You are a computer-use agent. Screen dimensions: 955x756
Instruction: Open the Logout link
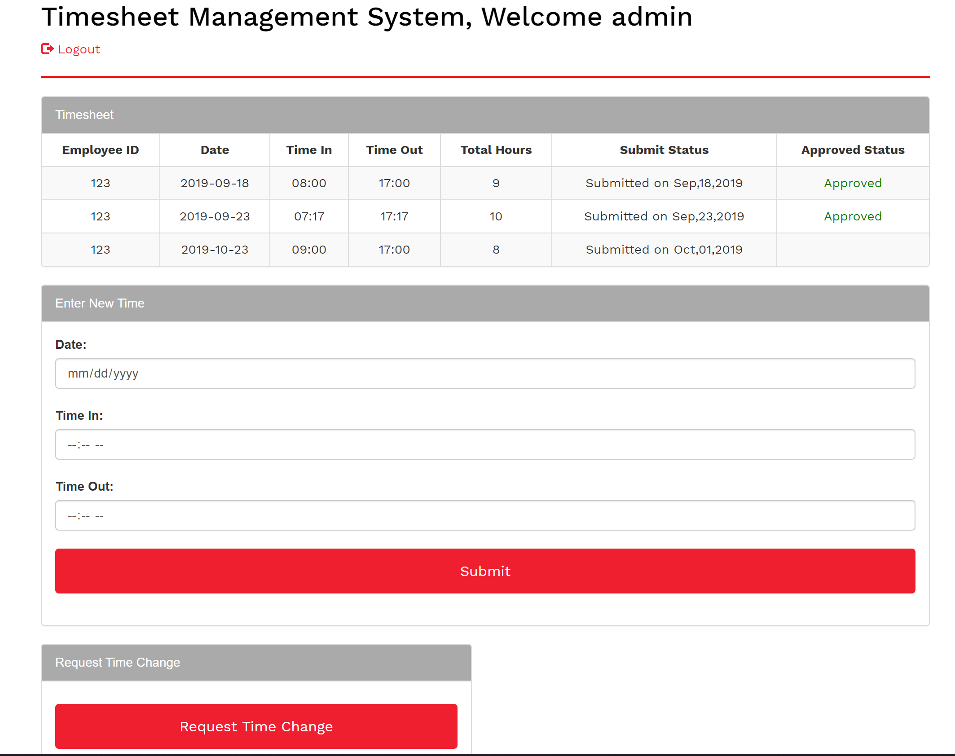[79, 49]
